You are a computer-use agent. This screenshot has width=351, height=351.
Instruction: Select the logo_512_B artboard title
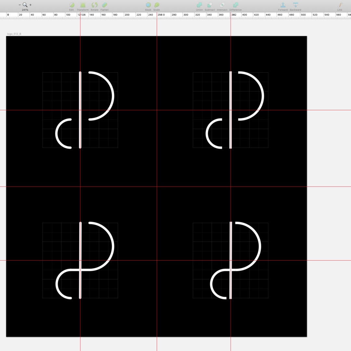coord(14,34)
